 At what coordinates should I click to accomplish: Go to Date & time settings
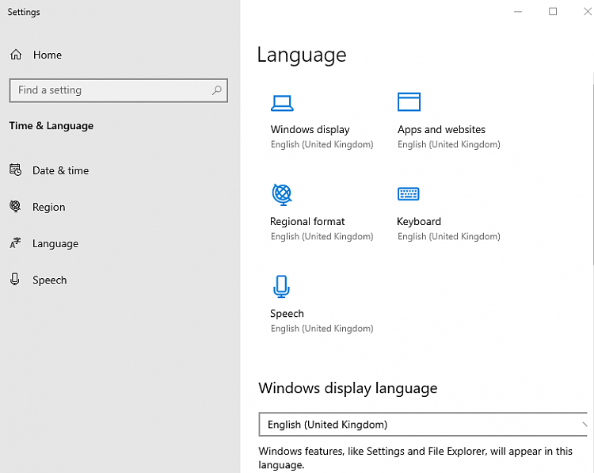pos(61,170)
